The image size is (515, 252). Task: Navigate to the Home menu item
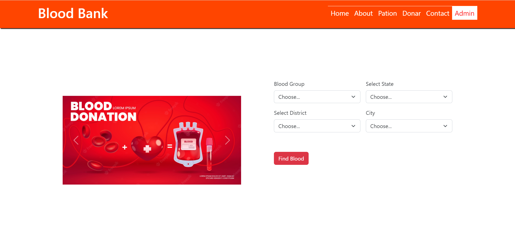click(340, 13)
